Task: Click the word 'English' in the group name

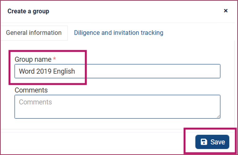Action: click(x=64, y=71)
